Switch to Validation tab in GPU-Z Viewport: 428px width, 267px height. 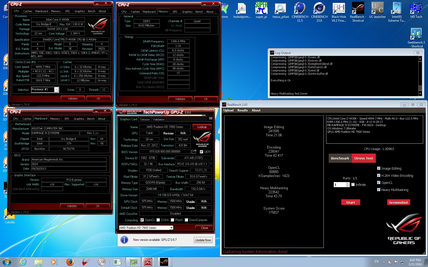click(159, 120)
